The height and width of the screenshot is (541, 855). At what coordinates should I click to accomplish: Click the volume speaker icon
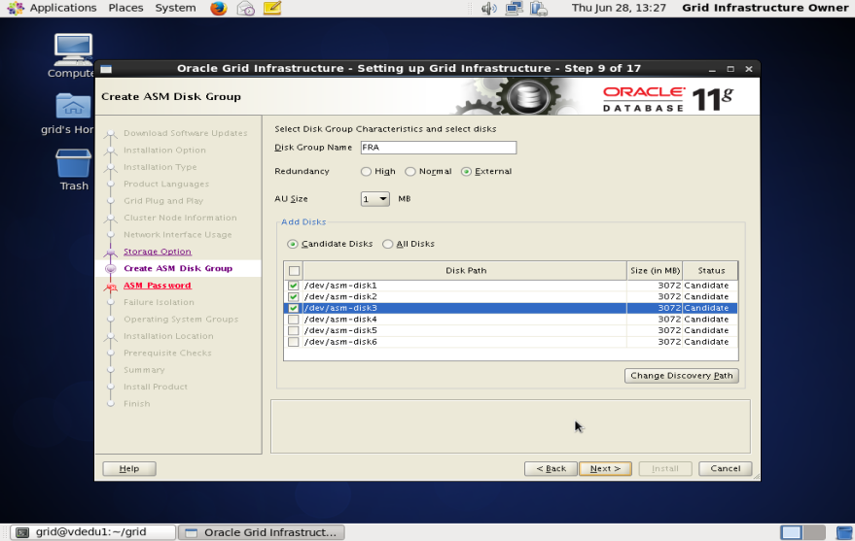tap(488, 8)
